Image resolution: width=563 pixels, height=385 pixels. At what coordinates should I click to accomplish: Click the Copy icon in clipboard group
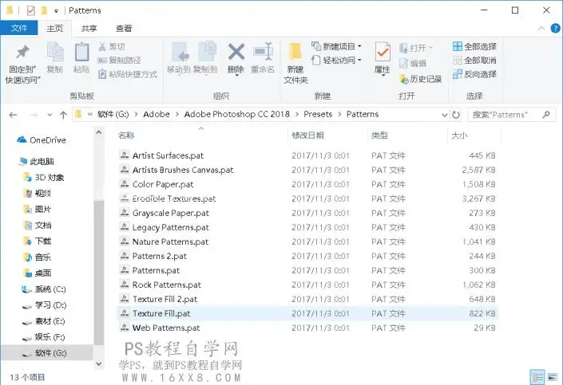[x=55, y=53]
